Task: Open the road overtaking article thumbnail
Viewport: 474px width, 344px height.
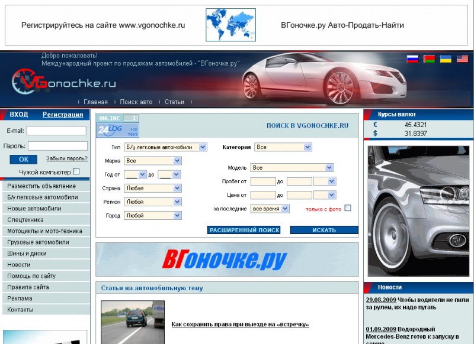Action: tap(133, 322)
